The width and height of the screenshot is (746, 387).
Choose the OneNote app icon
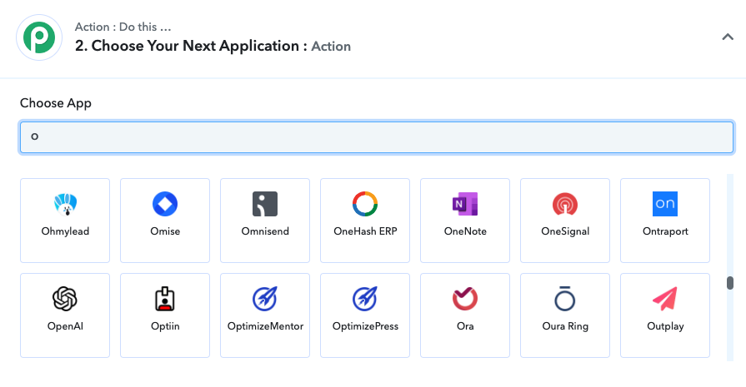click(465, 204)
